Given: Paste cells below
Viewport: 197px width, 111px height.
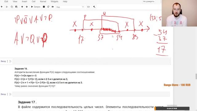Looking at the screenshot, I should (x=16, y=7).
